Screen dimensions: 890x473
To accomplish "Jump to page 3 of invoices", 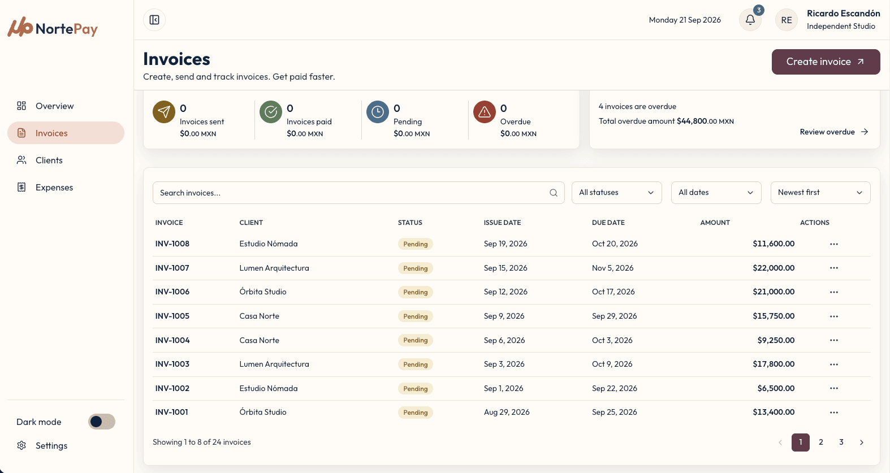I will pyautogui.click(x=841, y=442).
